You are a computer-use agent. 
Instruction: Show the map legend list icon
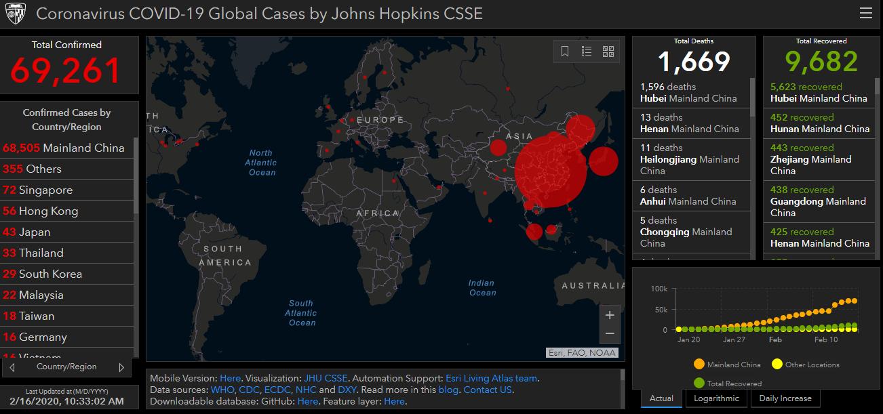587,51
